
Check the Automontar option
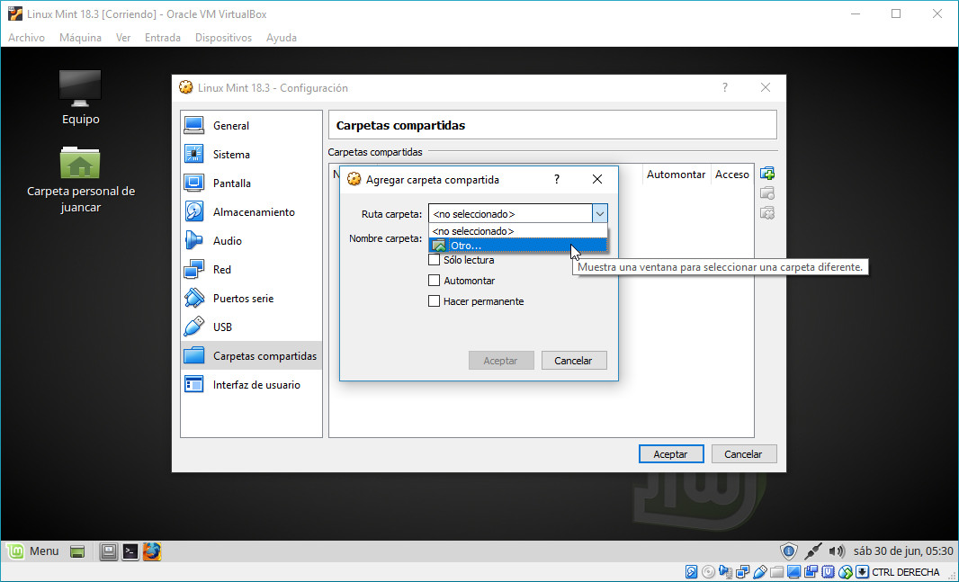click(435, 281)
